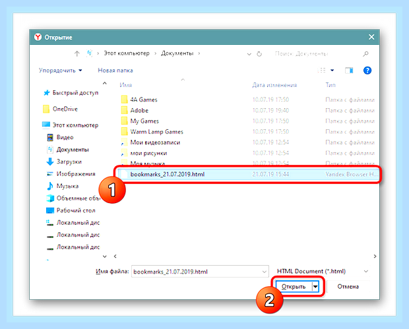
Task: Select the Adobe folder
Action: [x=139, y=110]
